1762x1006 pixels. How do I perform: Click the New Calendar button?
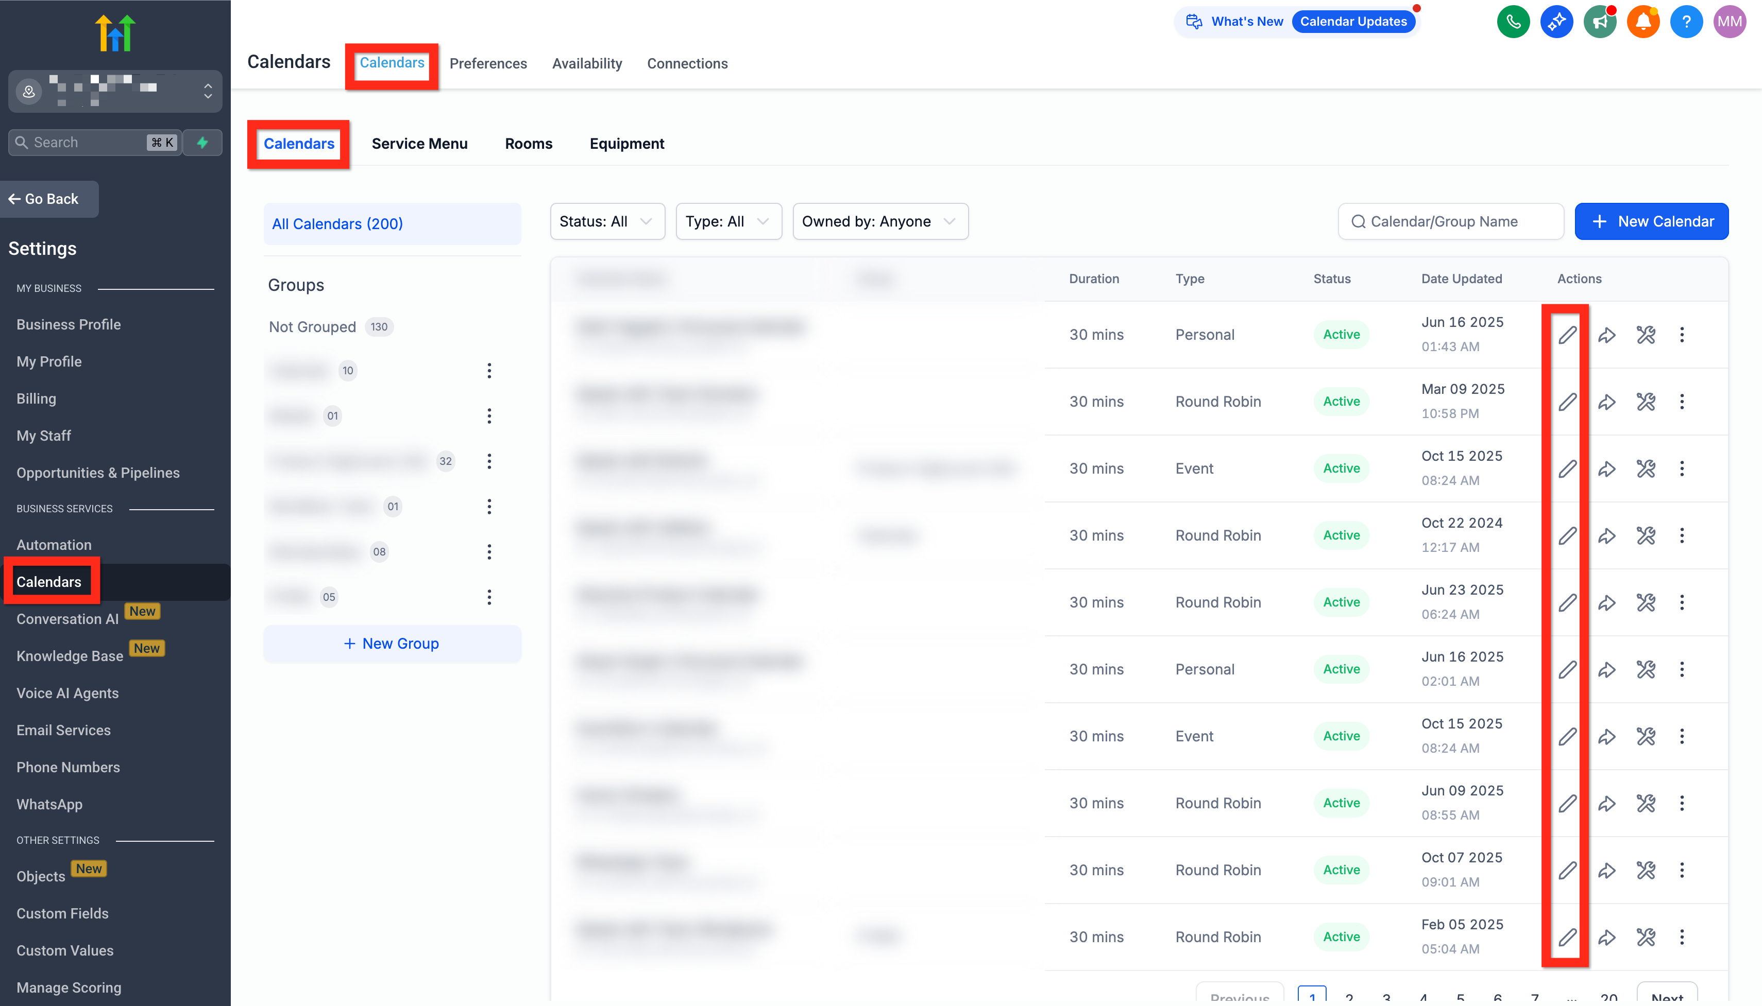pyautogui.click(x=1651, y=222)
